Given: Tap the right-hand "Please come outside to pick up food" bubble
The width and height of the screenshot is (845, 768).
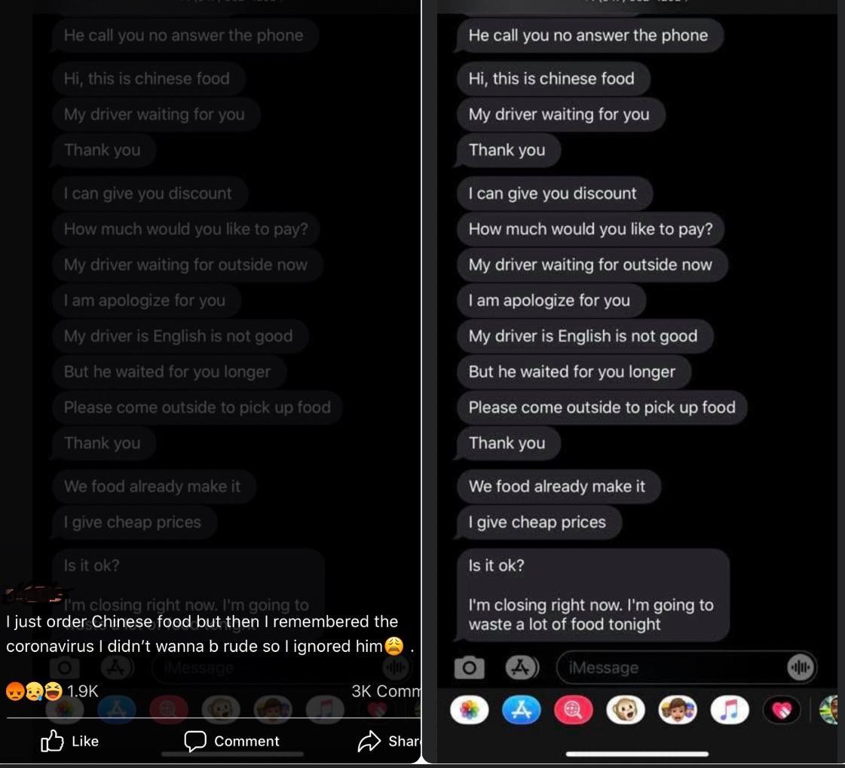Looking at the screenshot, I should coord(602,408).
